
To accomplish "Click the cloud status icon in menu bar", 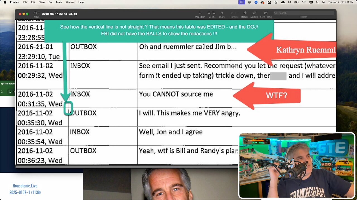I will tap(283, 2).
